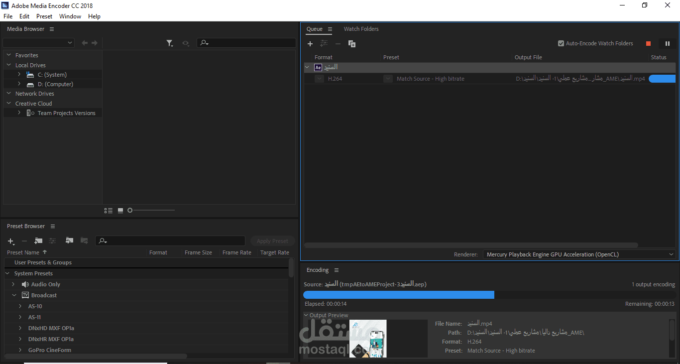Sort by the Preset Name column header
Screen dimensions: 680x364
pyautogui.click(x=22, y=252)
